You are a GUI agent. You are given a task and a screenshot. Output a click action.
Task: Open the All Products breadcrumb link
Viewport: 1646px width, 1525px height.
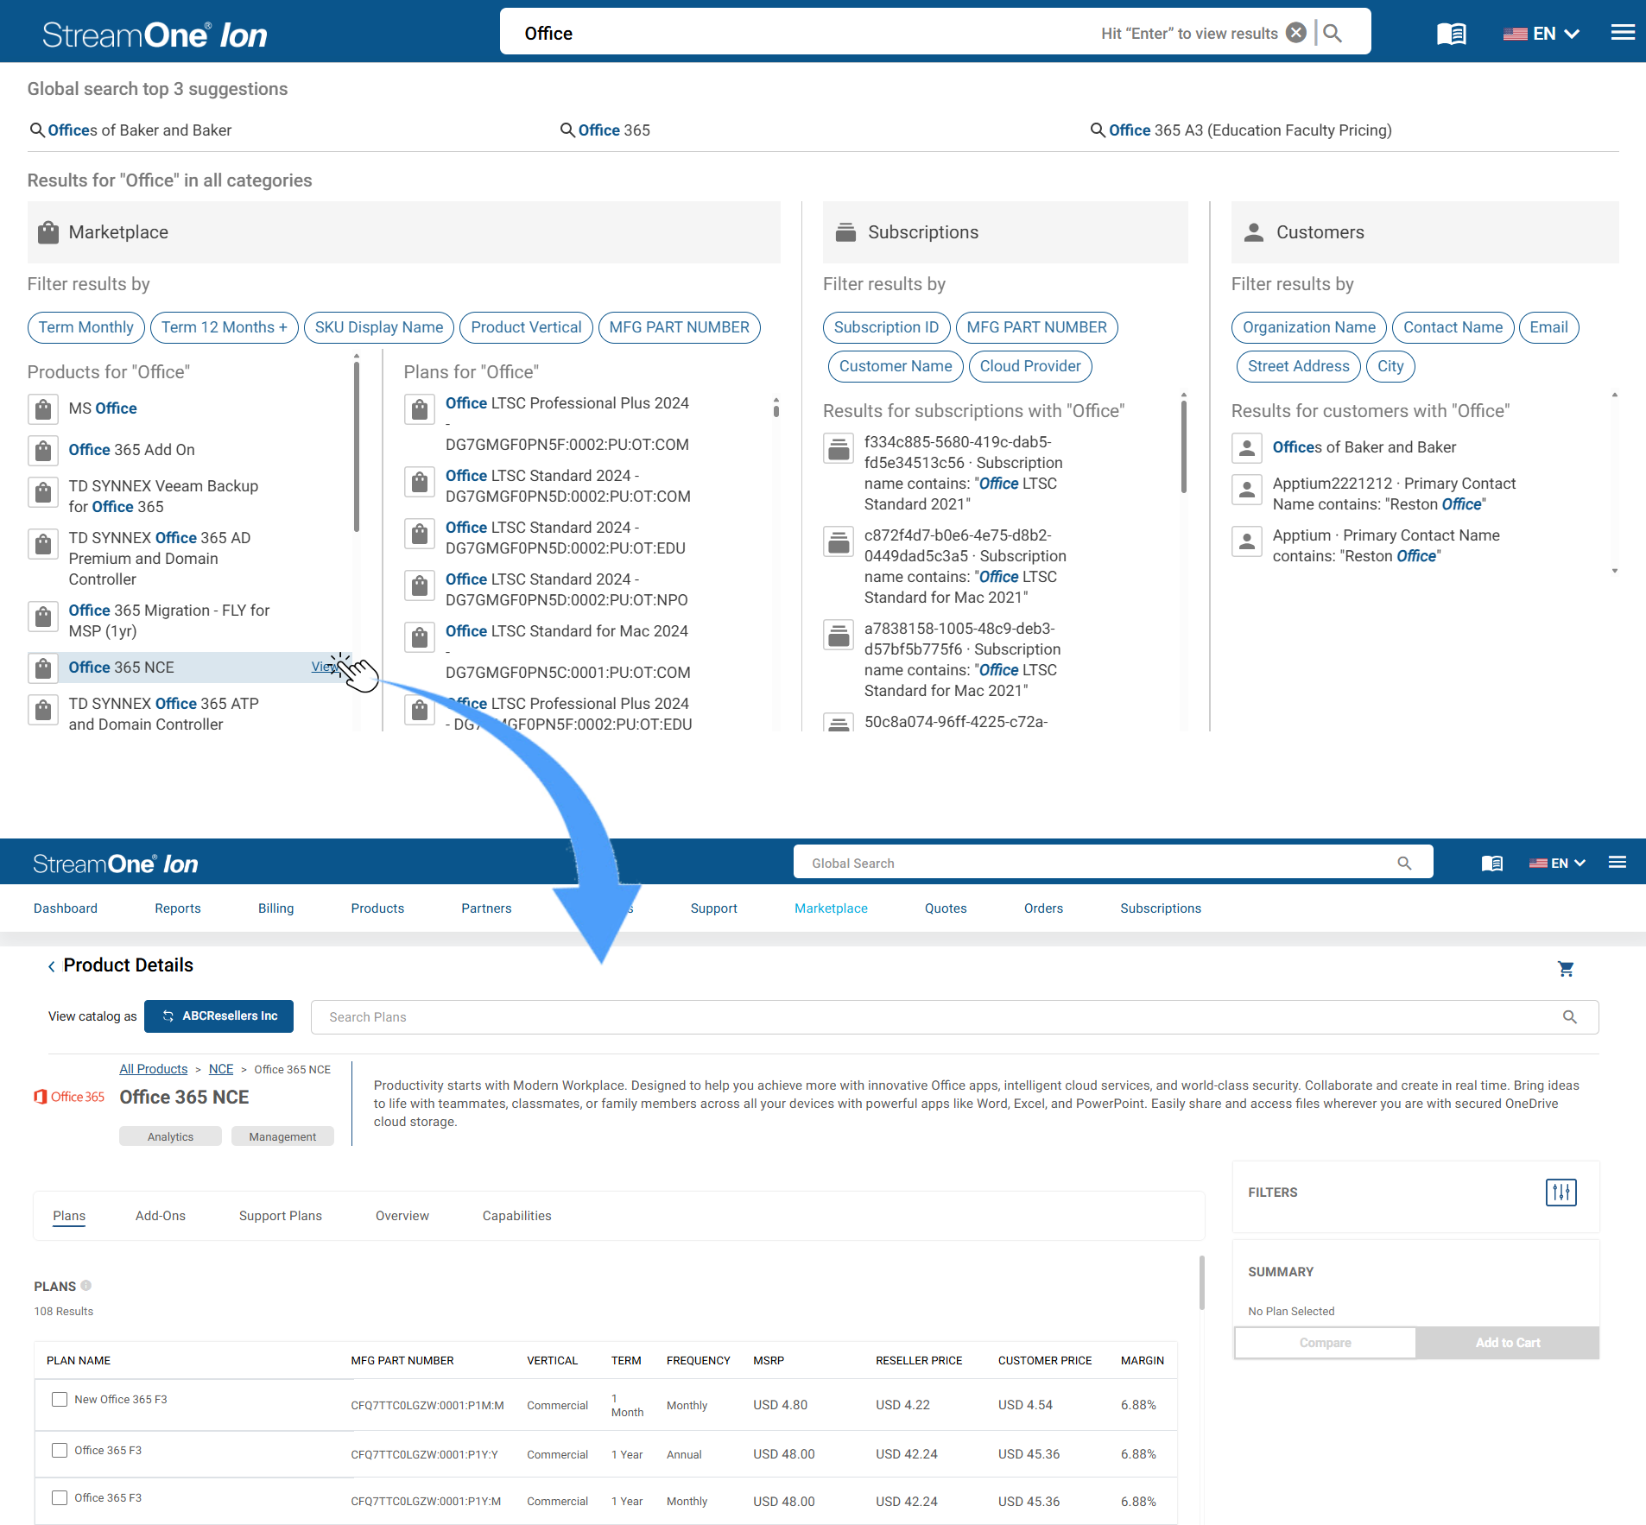point(154,1069)
